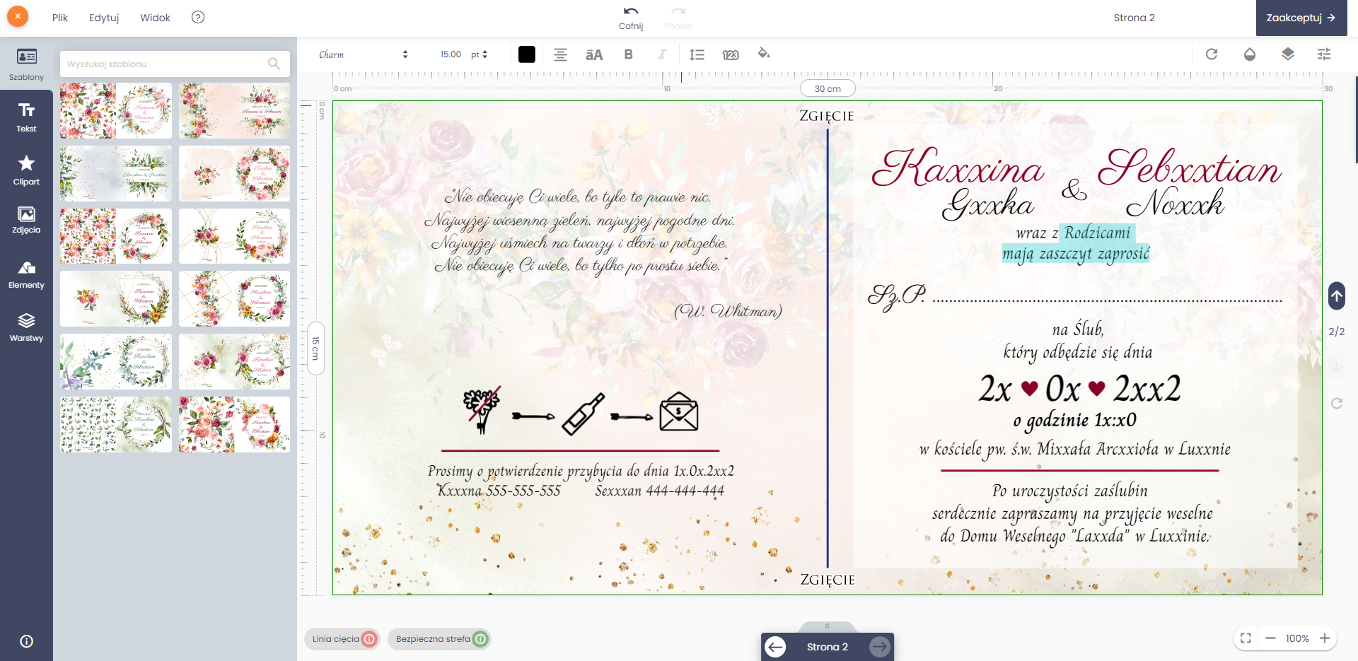
Task: Click the 15 cm height indicator
Action: [x=315, y=349]
